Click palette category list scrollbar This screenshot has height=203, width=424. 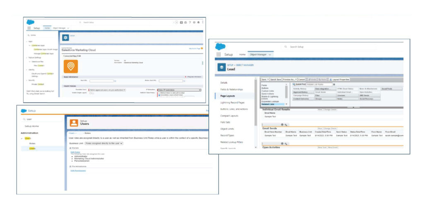[x=287, y=92]
